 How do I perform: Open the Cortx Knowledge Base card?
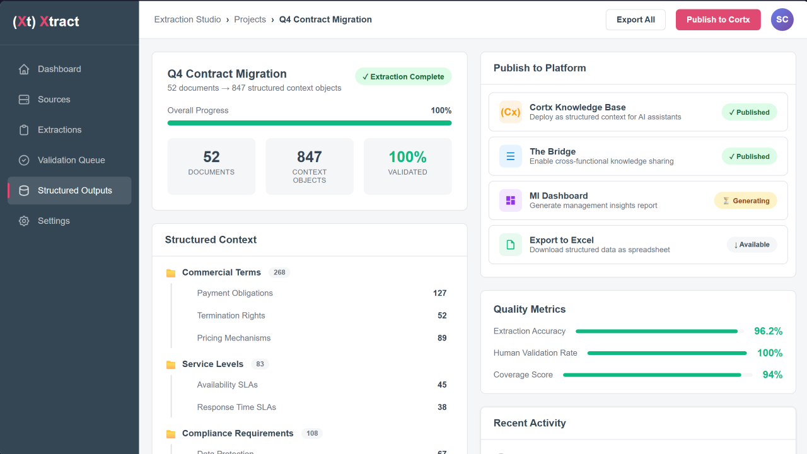(638, 112)
